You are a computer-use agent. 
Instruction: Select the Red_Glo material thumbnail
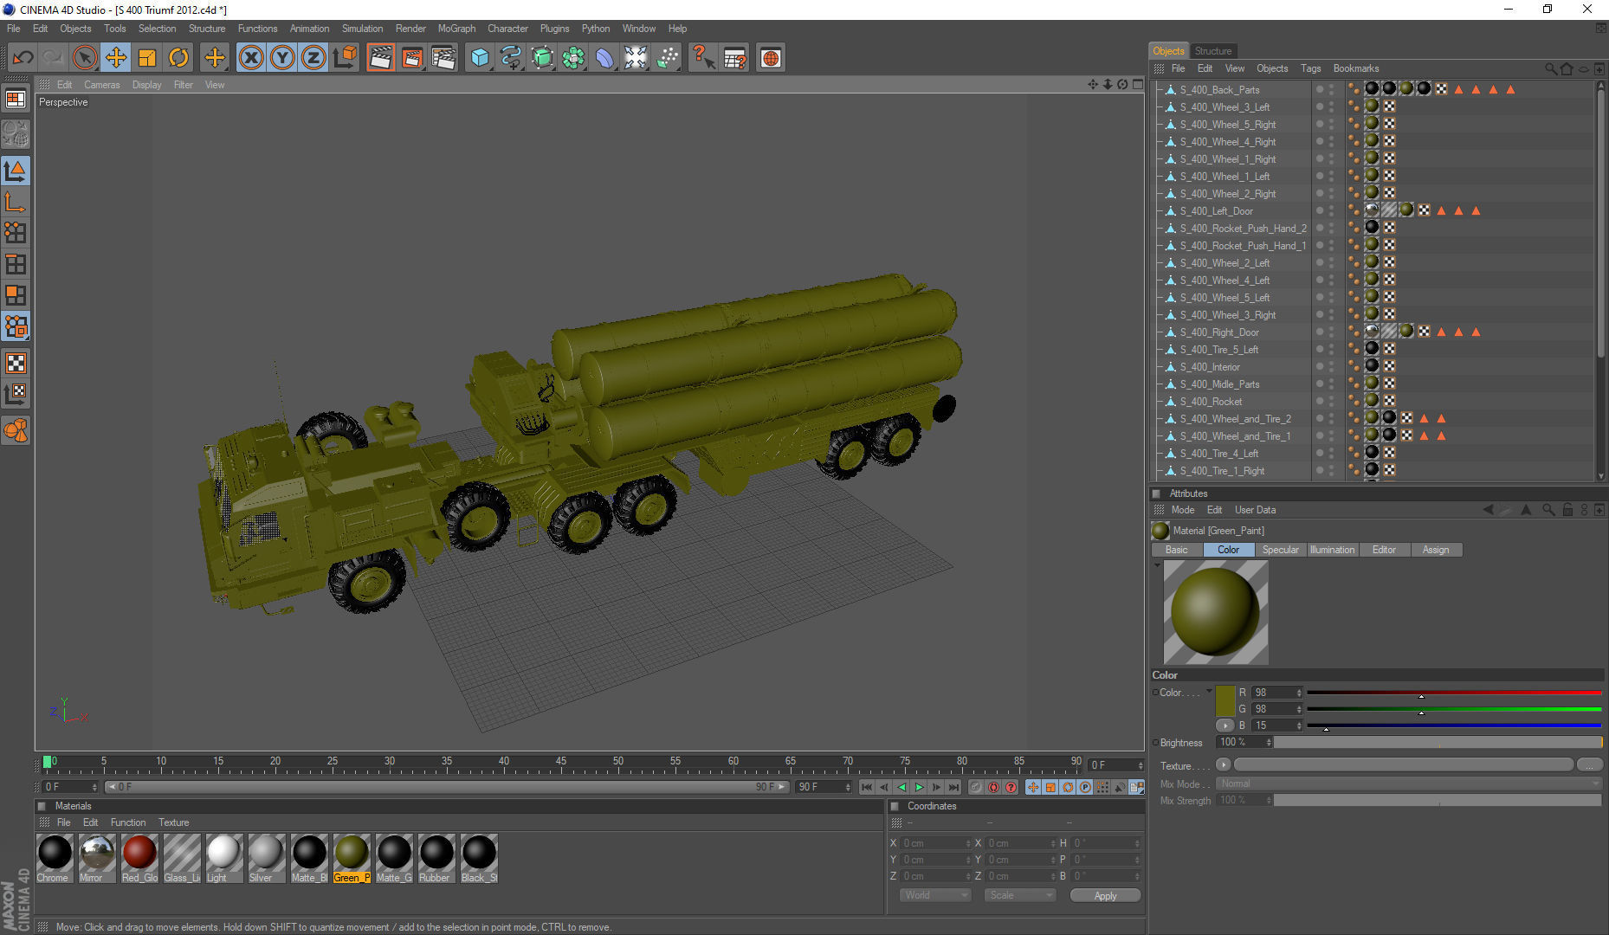pos(139,858)
